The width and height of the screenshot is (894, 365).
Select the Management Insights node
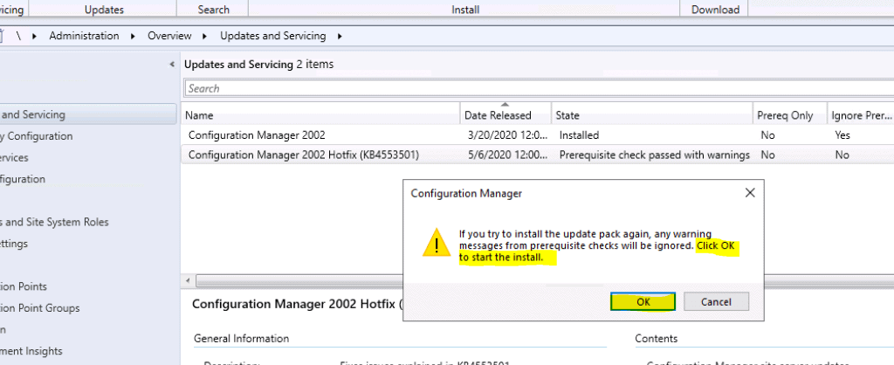[31, 351]
